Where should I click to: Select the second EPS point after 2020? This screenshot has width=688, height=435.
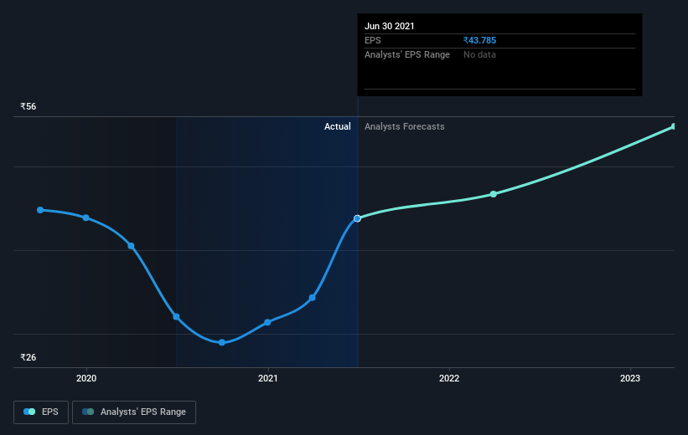(x=132, y=246)
